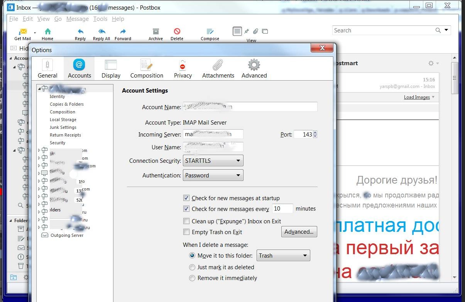Select Move it to this folder option
The width and height of the screenshot is (465, 302).
pyautogui.click(x=192, y=256)
